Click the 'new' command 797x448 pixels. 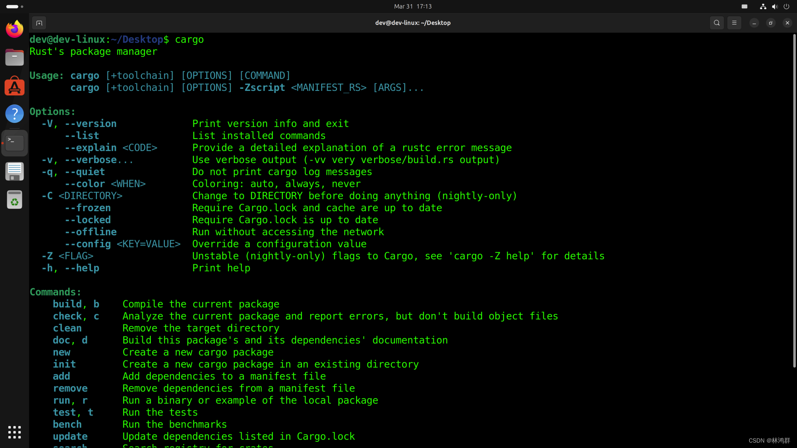(x=61, y=352)
